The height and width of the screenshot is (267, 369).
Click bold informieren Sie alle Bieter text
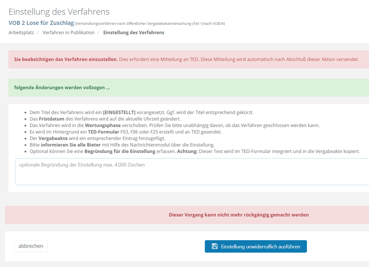(x=71, y=145)
